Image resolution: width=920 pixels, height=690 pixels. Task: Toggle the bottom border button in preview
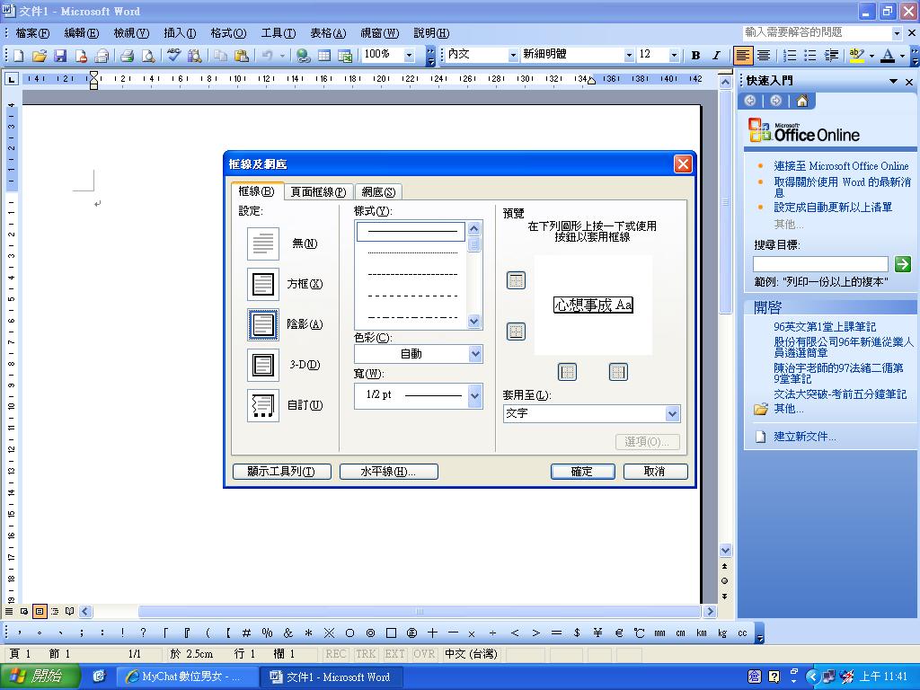coord(516,332)
